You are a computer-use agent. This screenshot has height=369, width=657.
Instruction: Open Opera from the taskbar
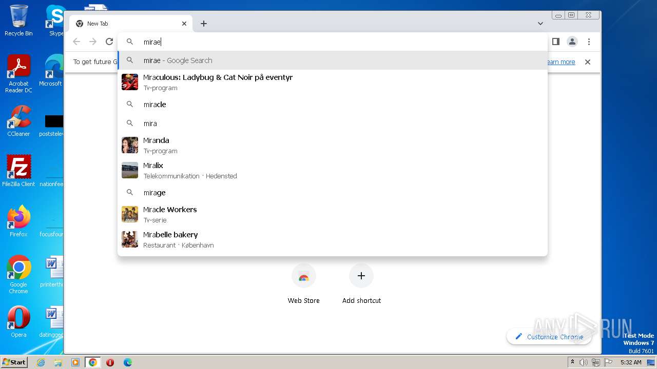point(110,362)
